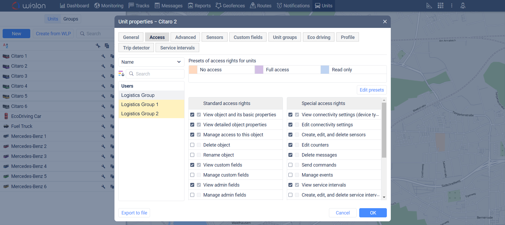Image resolution: width=505 pixels, height=225 pixels.
Task: Open properties wrench icon for Citaro 4
Action: (103, 86)
